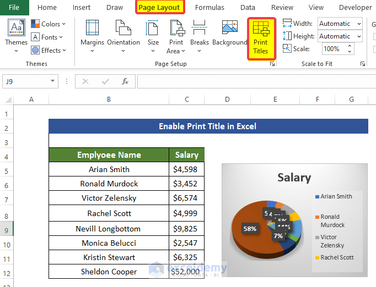Click the Height scale icon
The image size is (376, 287).
point(287,36)
